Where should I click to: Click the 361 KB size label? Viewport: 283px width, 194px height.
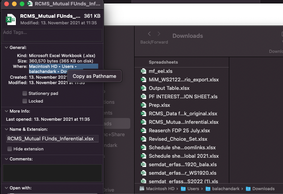click(x=92, y=16)
